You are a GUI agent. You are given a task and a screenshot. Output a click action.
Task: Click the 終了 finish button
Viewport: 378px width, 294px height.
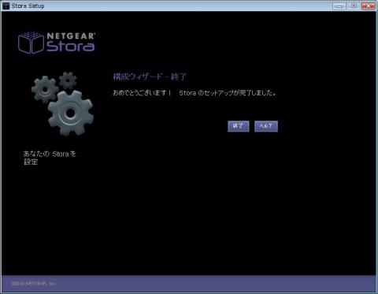pyautogui.click(x=239, y=126)
